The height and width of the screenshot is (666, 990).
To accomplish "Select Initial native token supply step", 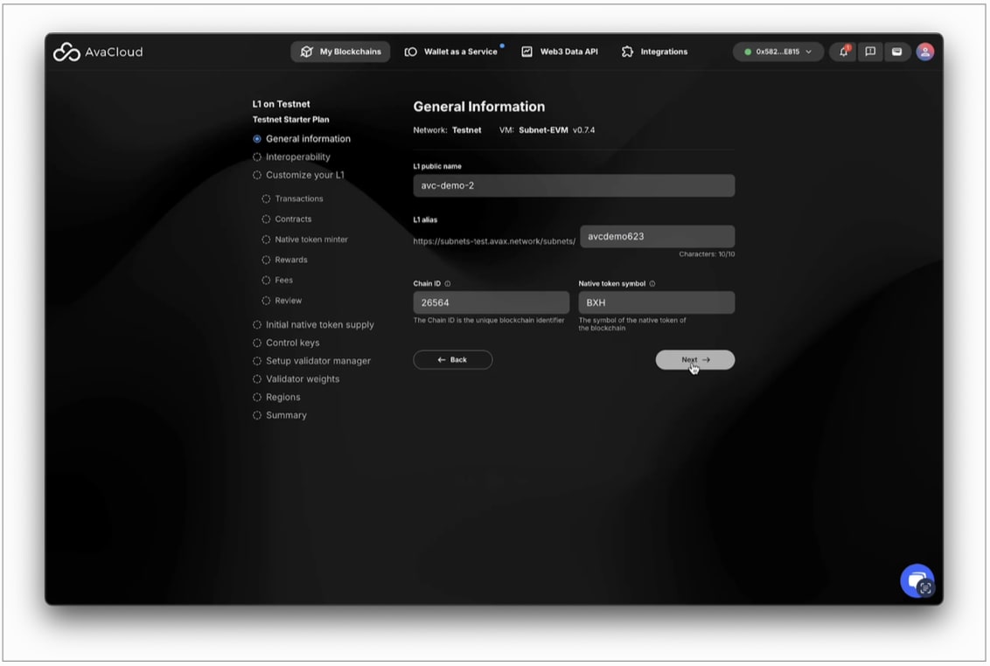I will pyautogui.click(x=313, y=325).
